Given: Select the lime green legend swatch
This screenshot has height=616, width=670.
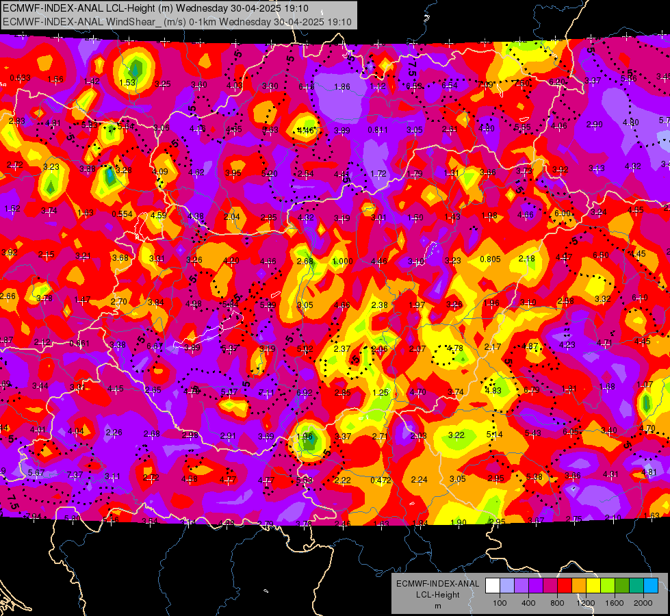Looking at the screenshot, I should point(608,586).
